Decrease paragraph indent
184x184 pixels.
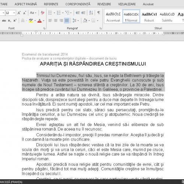coord(78,13)
